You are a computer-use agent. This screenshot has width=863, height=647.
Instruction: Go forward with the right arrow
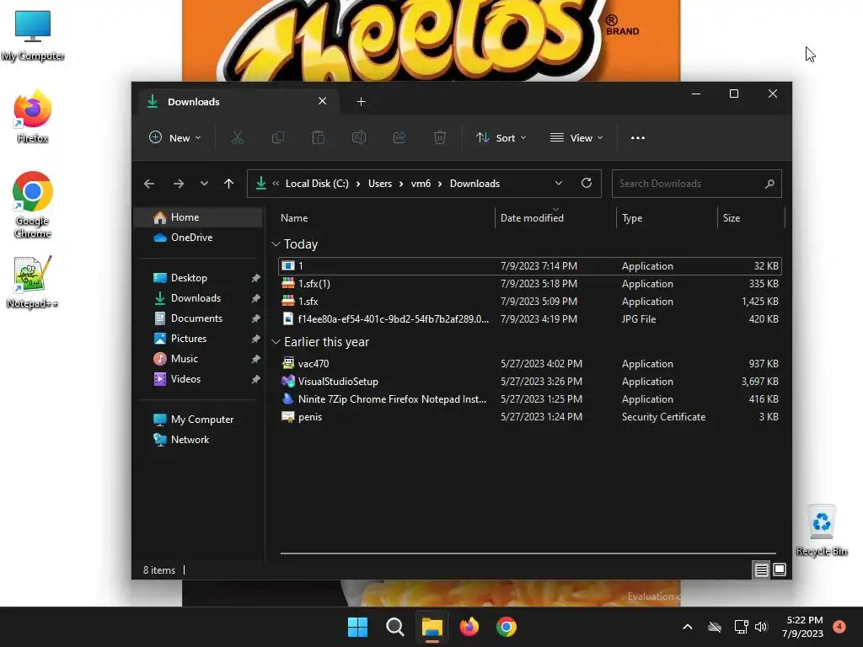[x=179, y=184]
